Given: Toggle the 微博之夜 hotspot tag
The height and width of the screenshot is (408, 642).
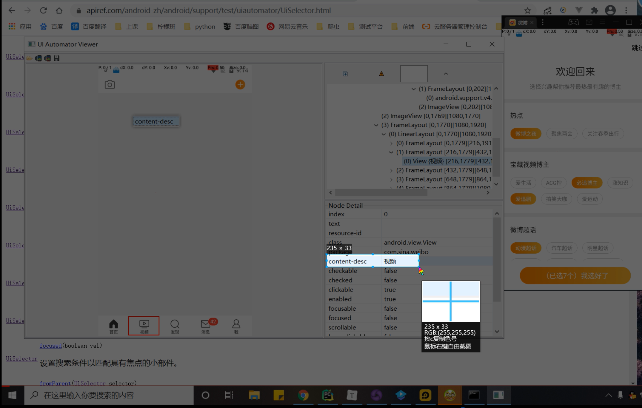Looking at the screenshot, I should point(526,134).
